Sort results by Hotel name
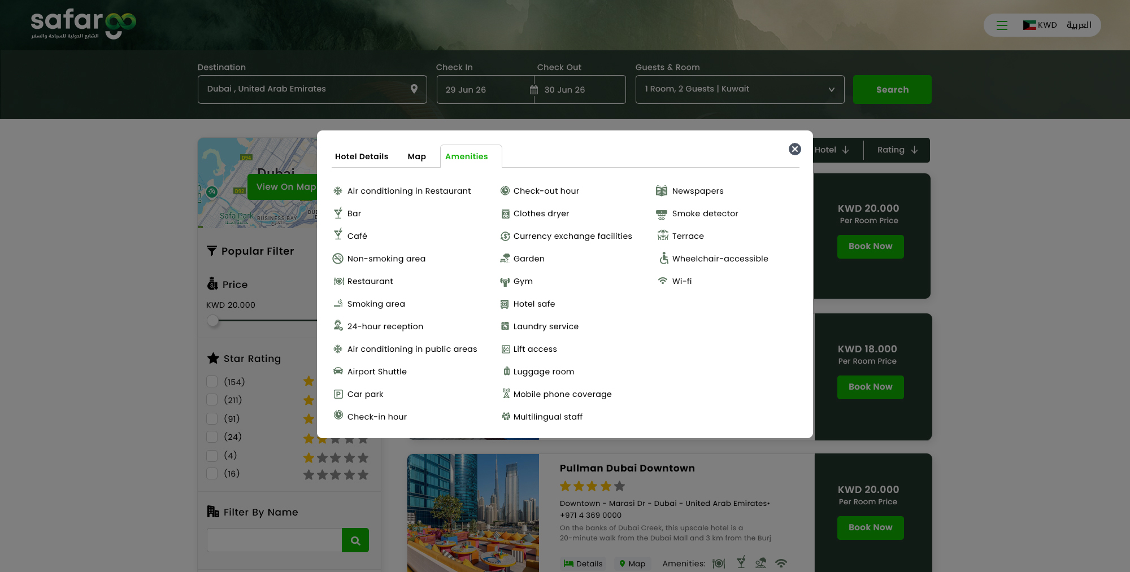Image resolution: width=1130 pixels, height=572 pixels. (832, 150)
